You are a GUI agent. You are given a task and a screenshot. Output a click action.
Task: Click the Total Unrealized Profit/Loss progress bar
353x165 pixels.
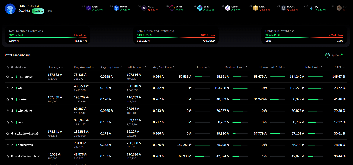[176, 38]
